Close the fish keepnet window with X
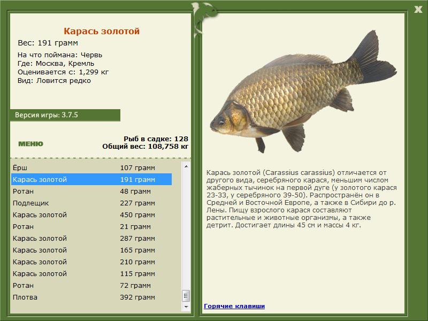The width and height of the screenshot is (428, 321). [x=418, y=9]
